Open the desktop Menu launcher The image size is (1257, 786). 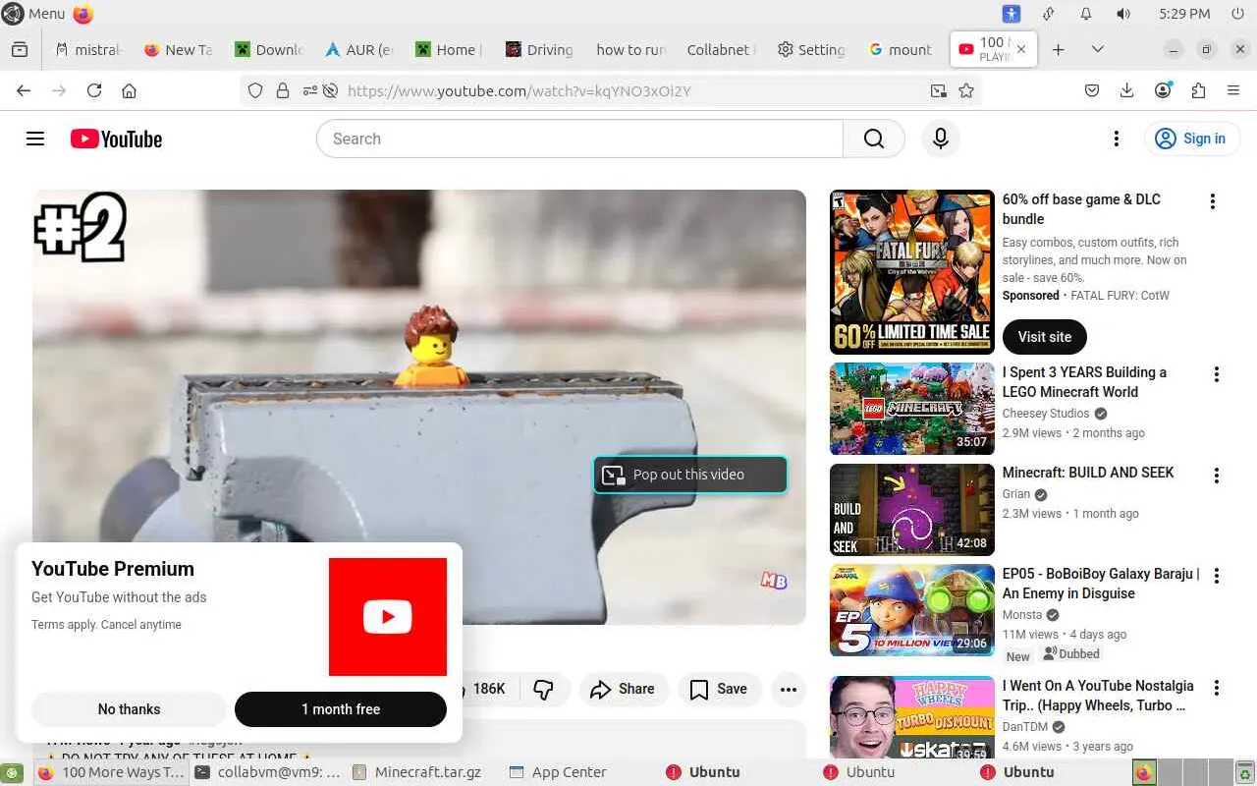coord(34,14)
